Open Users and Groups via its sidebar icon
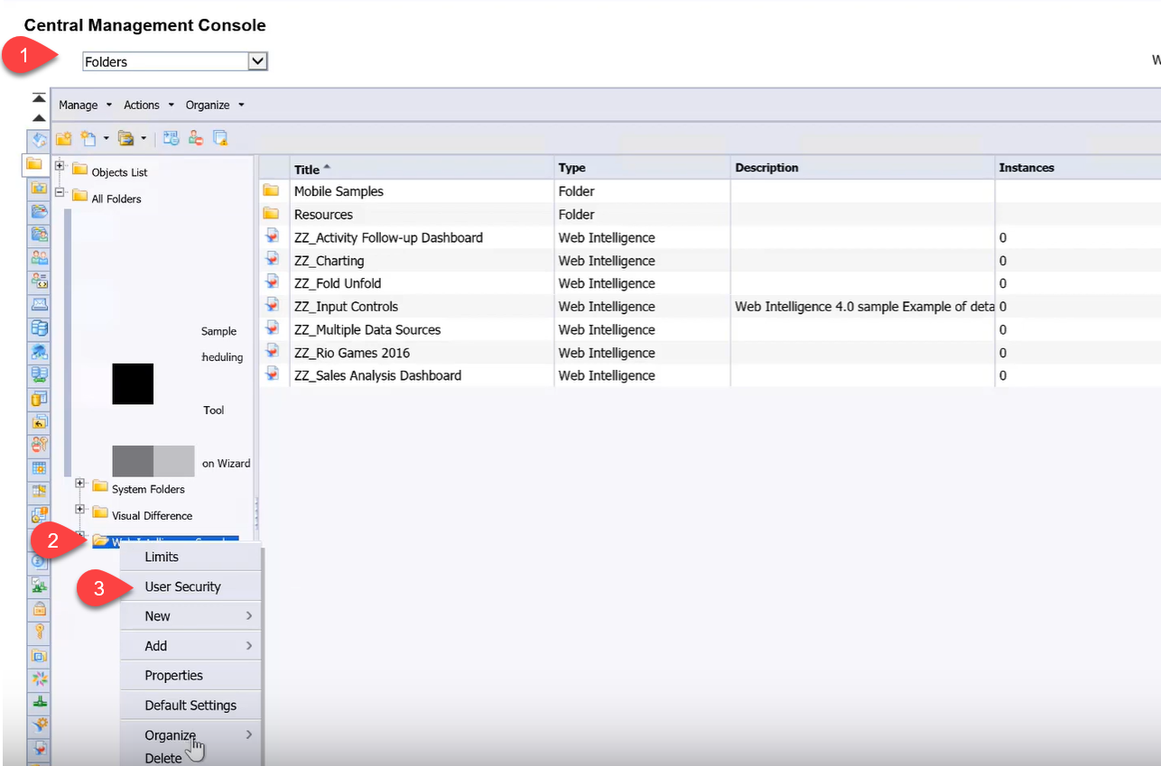This screenshot has height=766, width=1161. tap(38, 258)
